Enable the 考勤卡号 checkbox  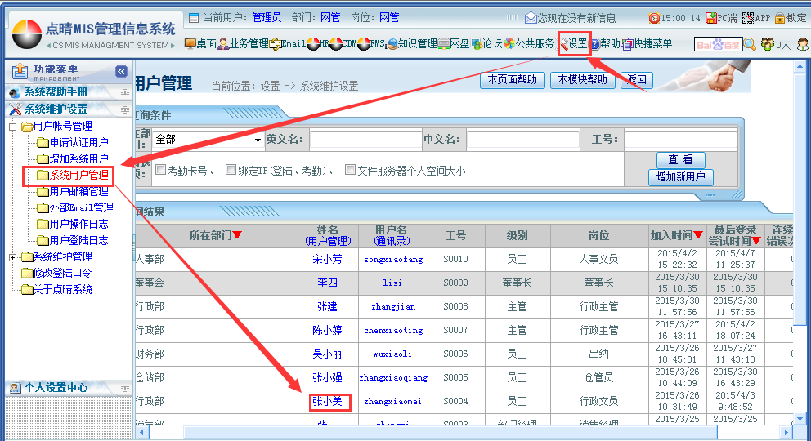[x=161, y=170]
